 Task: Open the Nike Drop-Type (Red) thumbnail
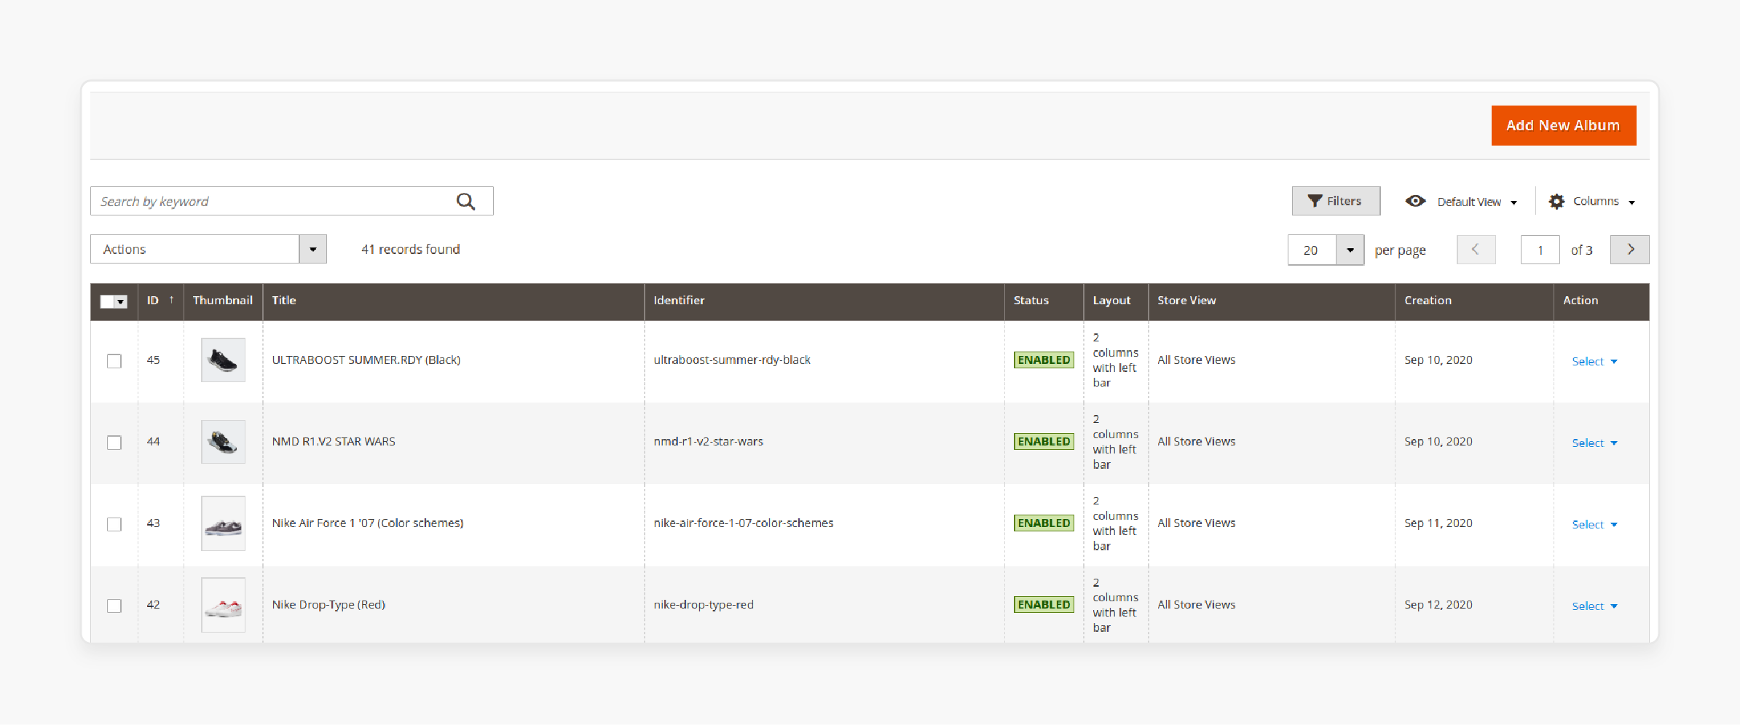(223, 605)
